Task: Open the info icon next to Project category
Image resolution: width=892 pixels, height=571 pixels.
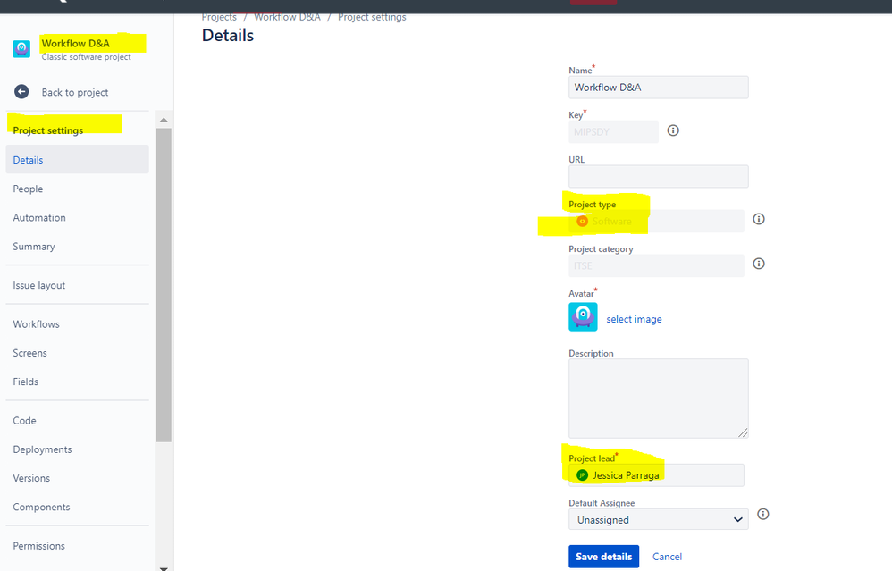Action: (x=759, y=264)
